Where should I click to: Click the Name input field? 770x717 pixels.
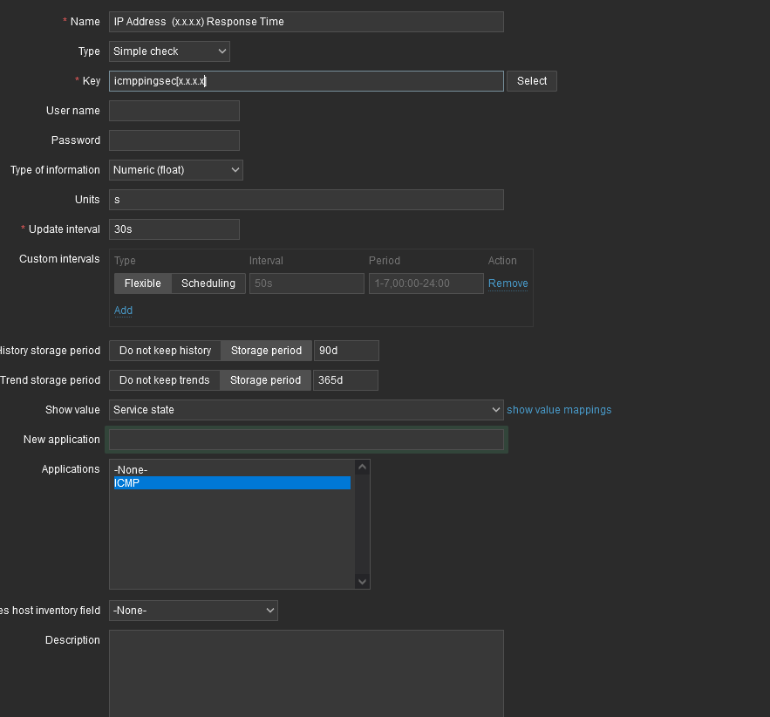tap(305, 22)
